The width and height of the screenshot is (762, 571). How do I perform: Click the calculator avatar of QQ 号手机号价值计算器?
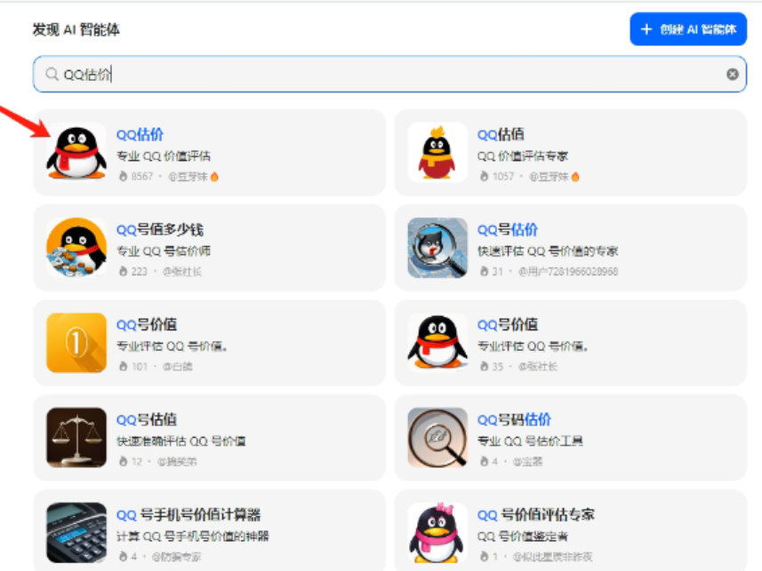[x=76, y=533]
